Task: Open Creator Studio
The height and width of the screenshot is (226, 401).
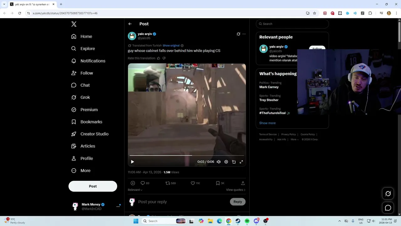Action: [90, 134]
